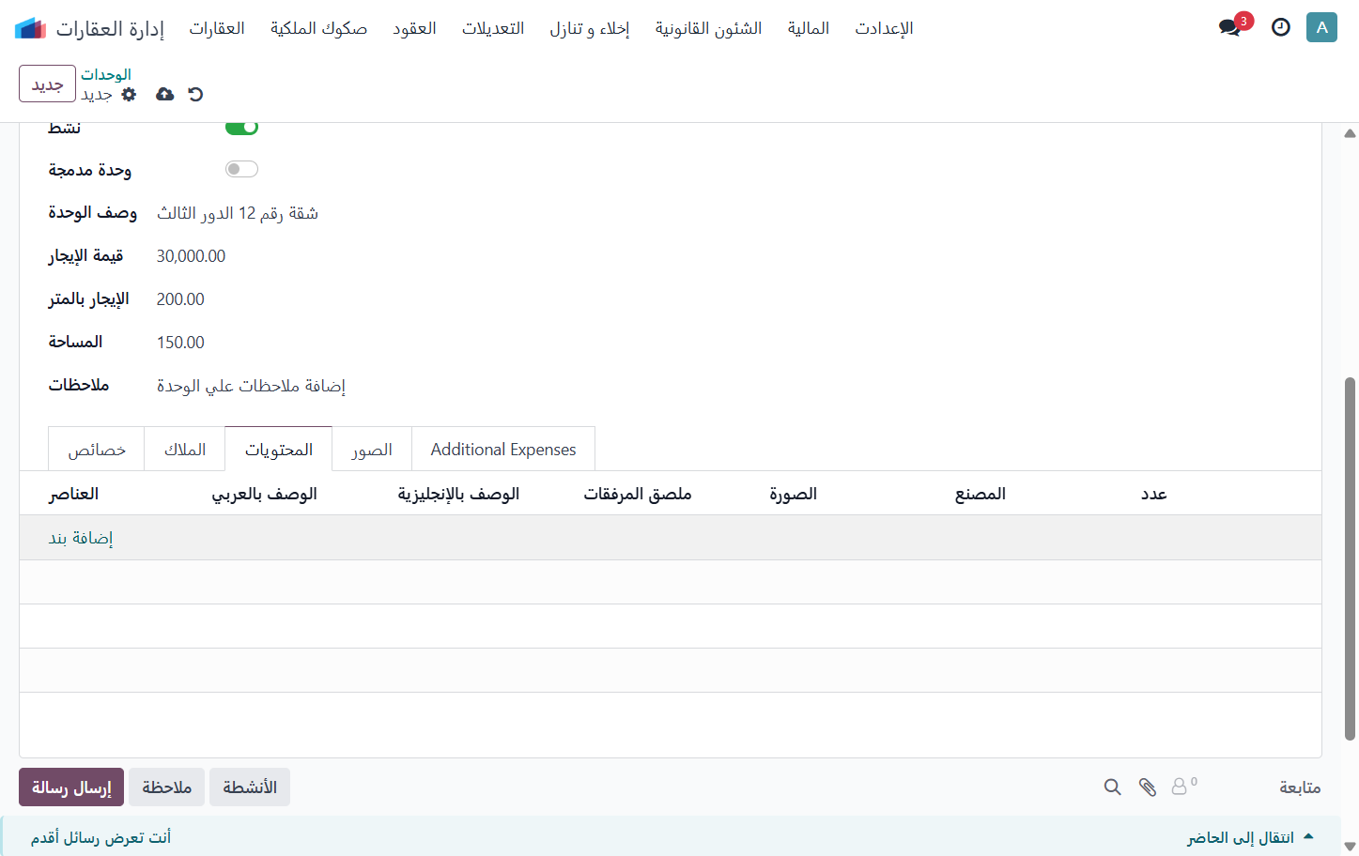Toggle the نشط active switch
The height and width of the screenshot is (856, 1359).
[241, 127]
